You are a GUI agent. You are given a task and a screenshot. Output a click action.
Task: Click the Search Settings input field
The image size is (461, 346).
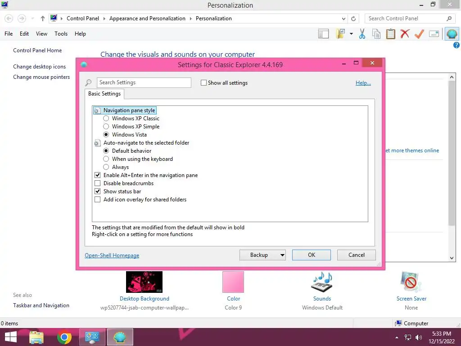coord(144,83)
